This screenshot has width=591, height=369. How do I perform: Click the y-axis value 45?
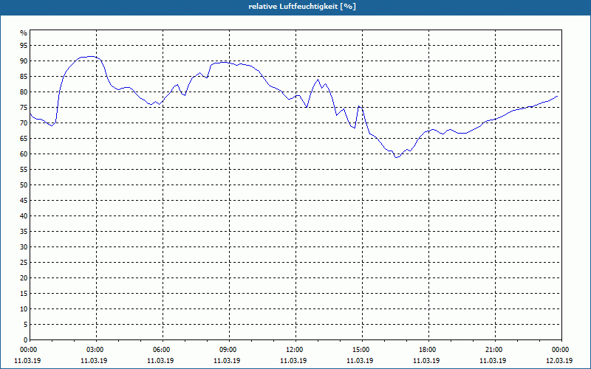tap(24, 200)
